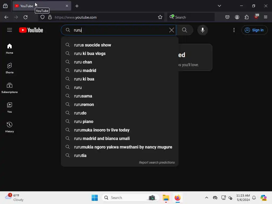Viewport: 272px width, 204px height.
Task: Click the muted volume tray icon
Action: tap(230, 198)
